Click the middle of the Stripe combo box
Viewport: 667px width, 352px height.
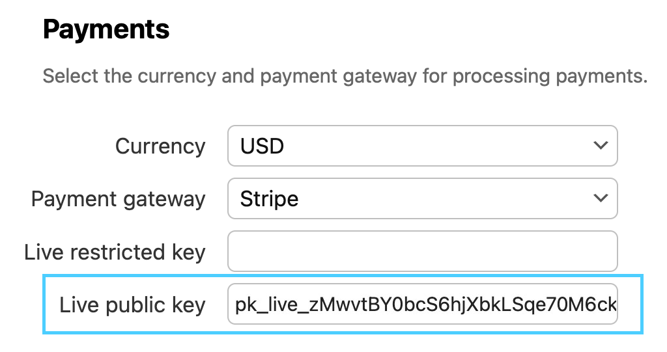[x=422, y=198]
